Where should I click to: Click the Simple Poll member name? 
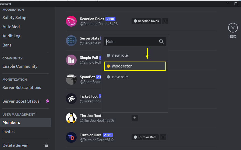point(89,58)
